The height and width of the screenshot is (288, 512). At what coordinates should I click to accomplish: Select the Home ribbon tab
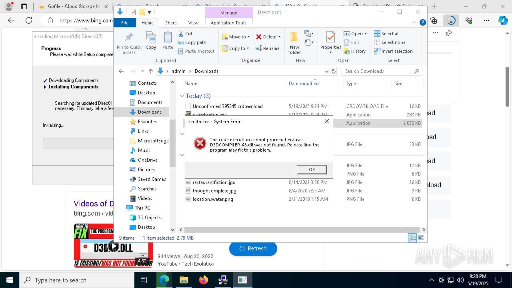(147, 23)
